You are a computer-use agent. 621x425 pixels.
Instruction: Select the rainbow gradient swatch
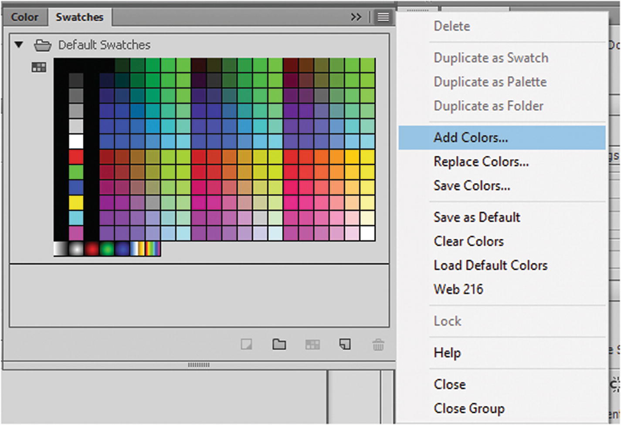(153, 248)
